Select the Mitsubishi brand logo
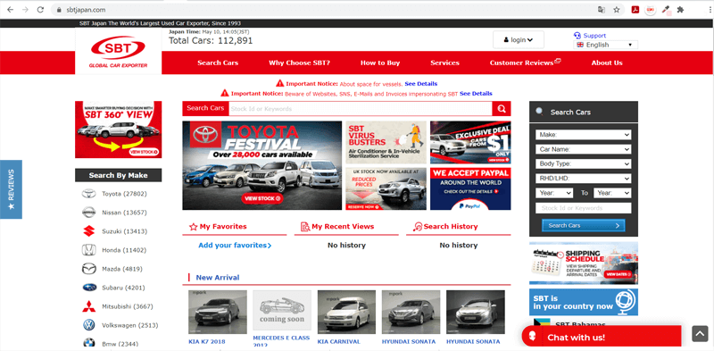714x351 pixels. pyautogui.click(x=88, y=306)
